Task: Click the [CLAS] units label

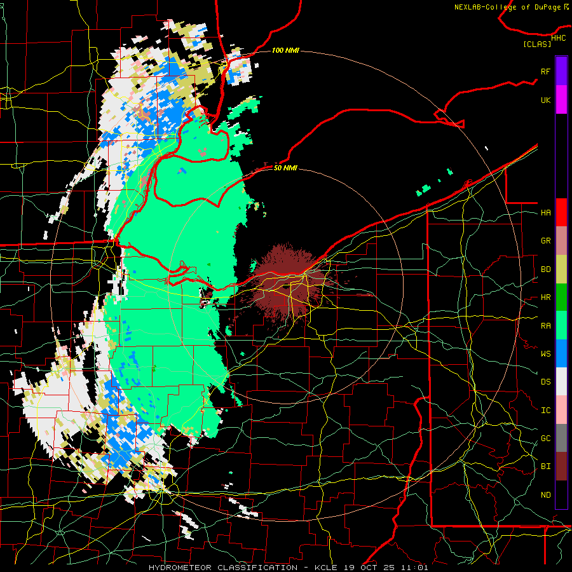Action: pos(537,44)
